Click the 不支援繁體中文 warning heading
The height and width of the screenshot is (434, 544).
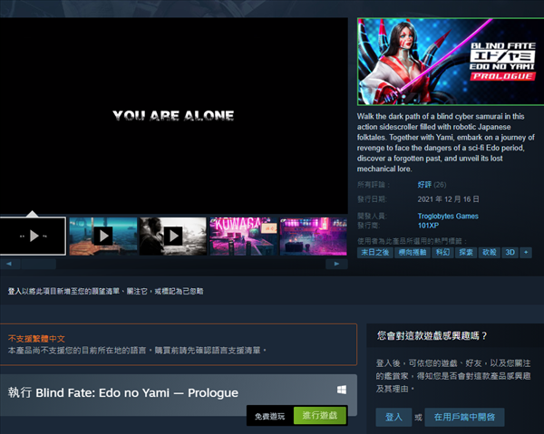pyautogui.click(x=36, y=338)
